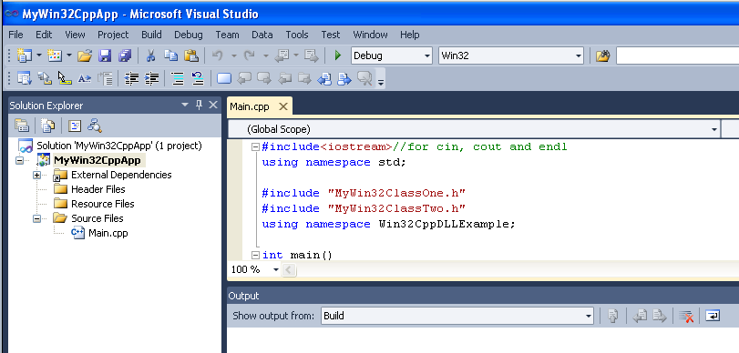This screenshot has height=353, width=739.
Task: Pin the Solution Explorer panel
Action: click(x=199, y=105)
